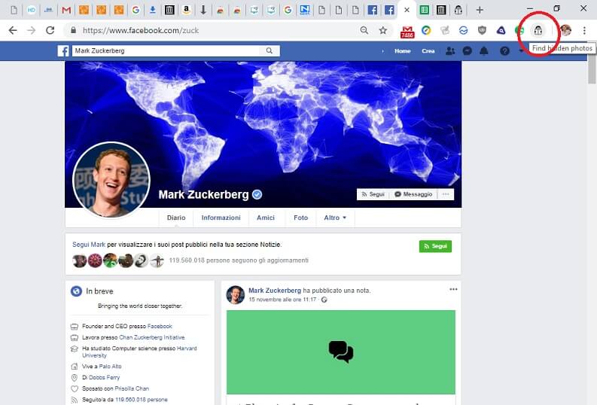Click the Segui Mark link
Image resolution: width=597 pixels, height=405 pixels.
point(89,245)
